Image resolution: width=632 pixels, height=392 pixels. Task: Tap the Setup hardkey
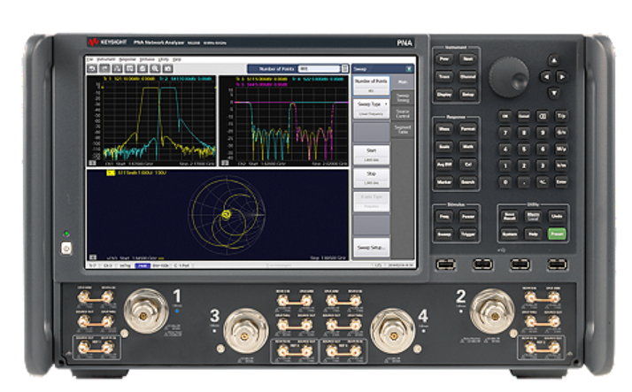[x=467, y=95]
